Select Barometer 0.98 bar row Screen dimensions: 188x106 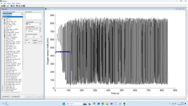(11, 39)
